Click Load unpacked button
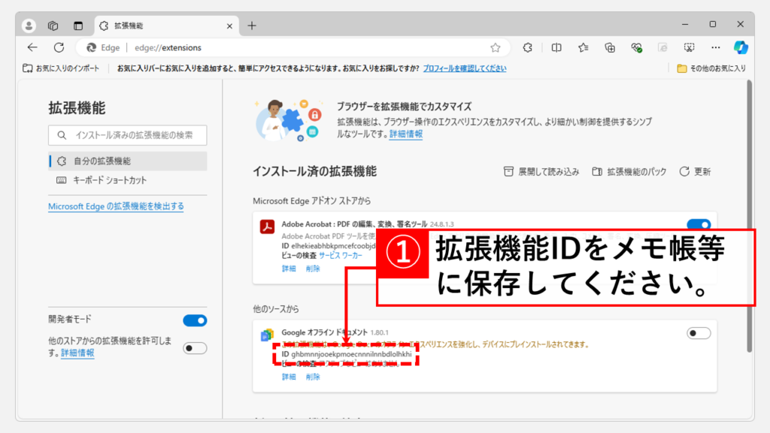Viewport: 770px width, 433px height. click(x=541, y=171)
